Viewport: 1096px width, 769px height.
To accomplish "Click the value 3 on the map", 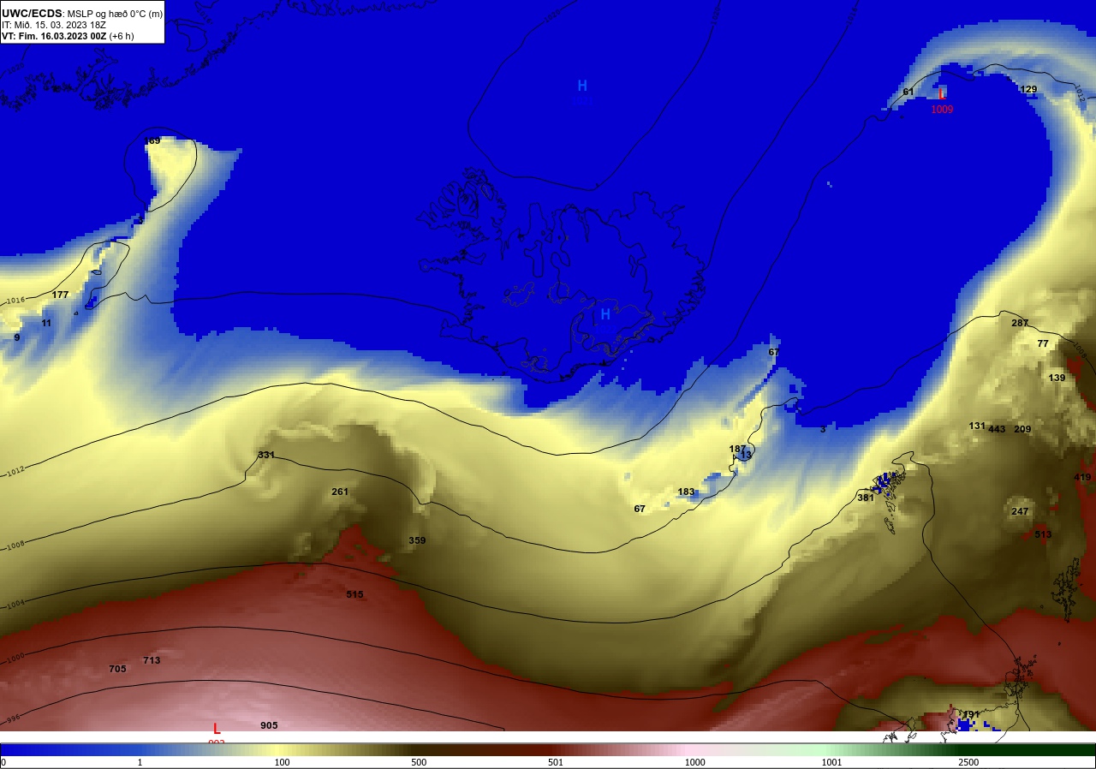I will coord(823,429).
